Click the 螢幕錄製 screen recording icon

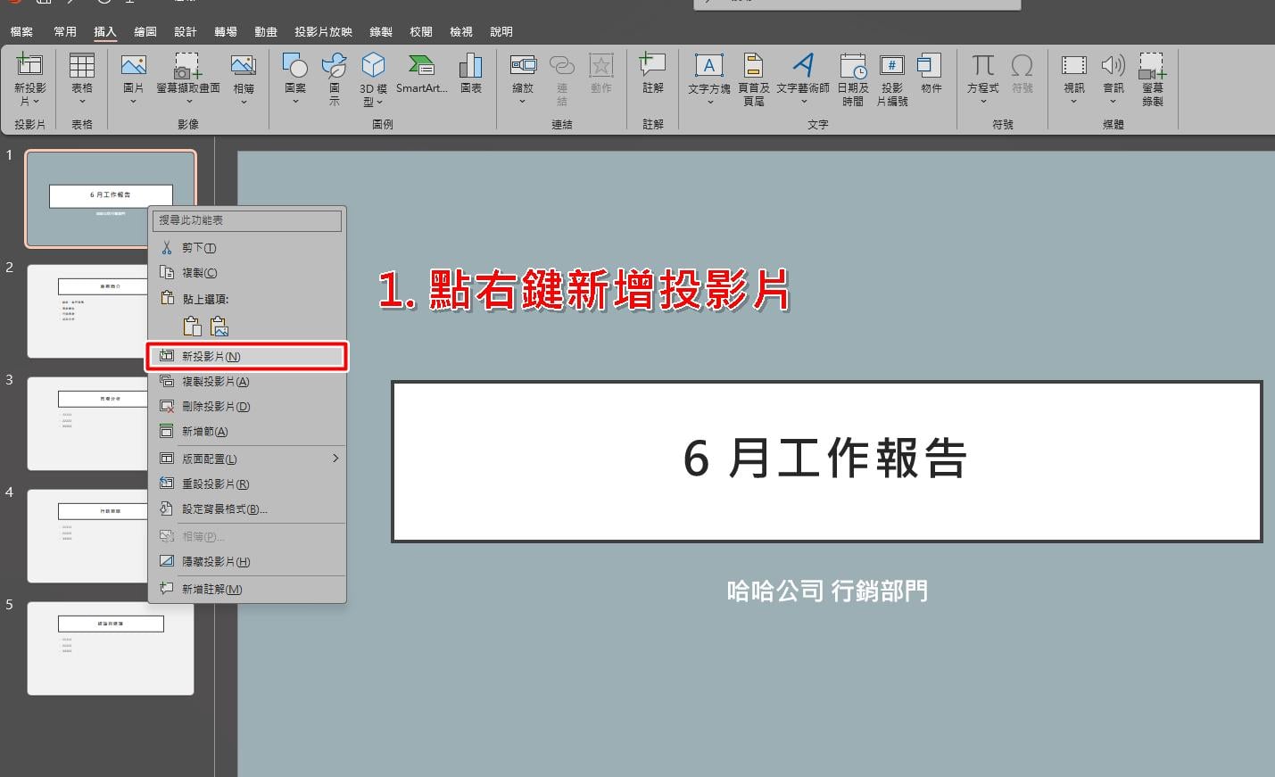1152,79
